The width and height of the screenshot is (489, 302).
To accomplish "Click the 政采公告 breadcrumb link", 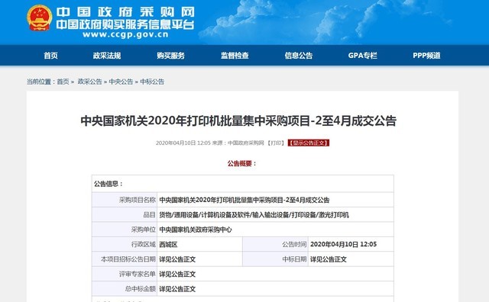I will [90, 82].
